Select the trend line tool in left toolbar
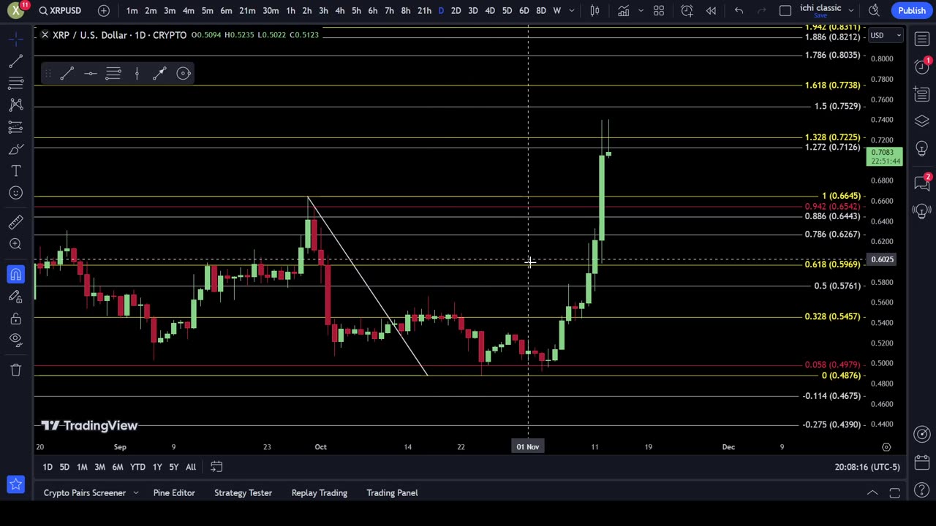The height and width of the screenshot is (526, 936). coord(15,61)
